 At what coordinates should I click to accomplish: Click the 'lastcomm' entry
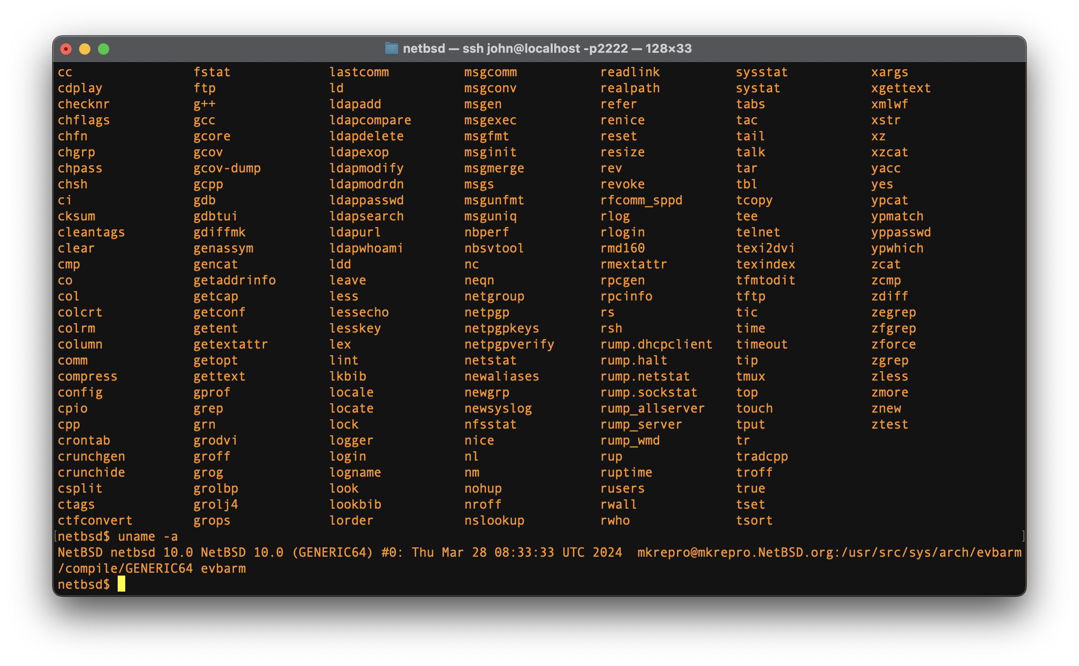[359, 72]
